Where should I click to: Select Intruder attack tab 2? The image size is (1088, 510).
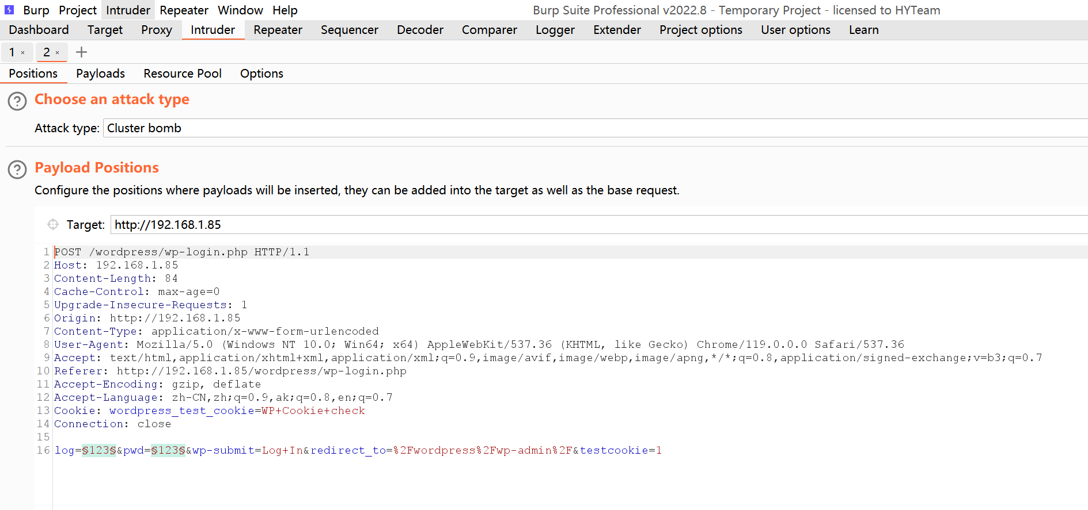[47, 52]
